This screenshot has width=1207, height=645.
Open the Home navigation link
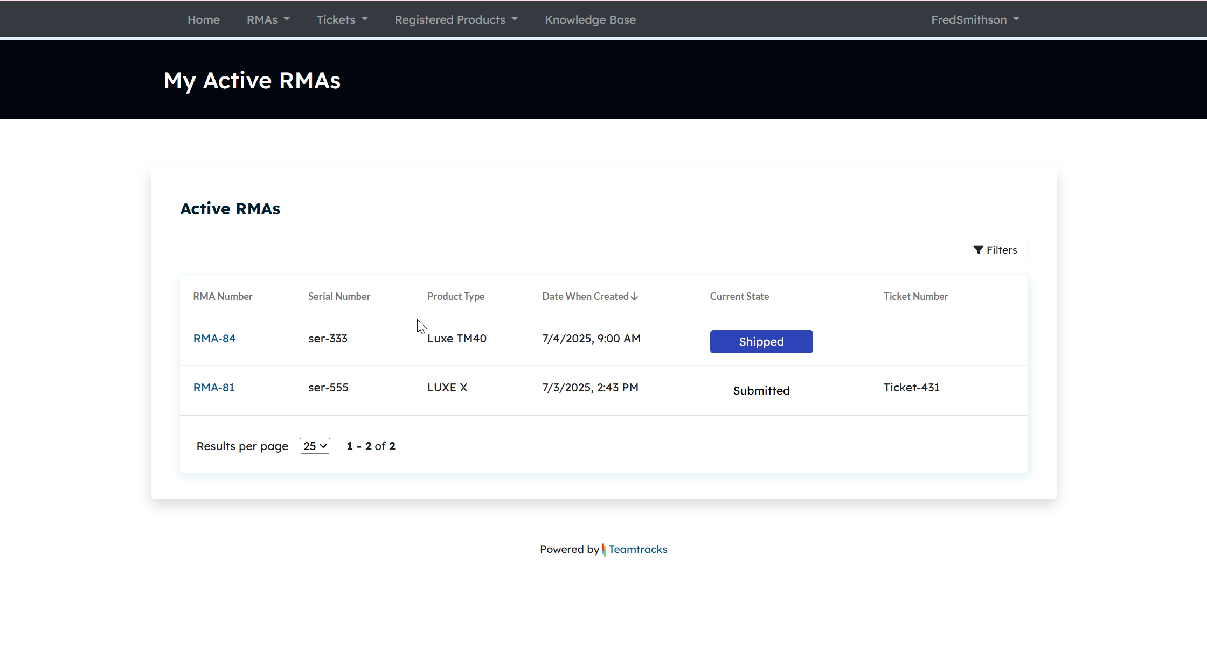pyautogui.click(x=203, y=20)
